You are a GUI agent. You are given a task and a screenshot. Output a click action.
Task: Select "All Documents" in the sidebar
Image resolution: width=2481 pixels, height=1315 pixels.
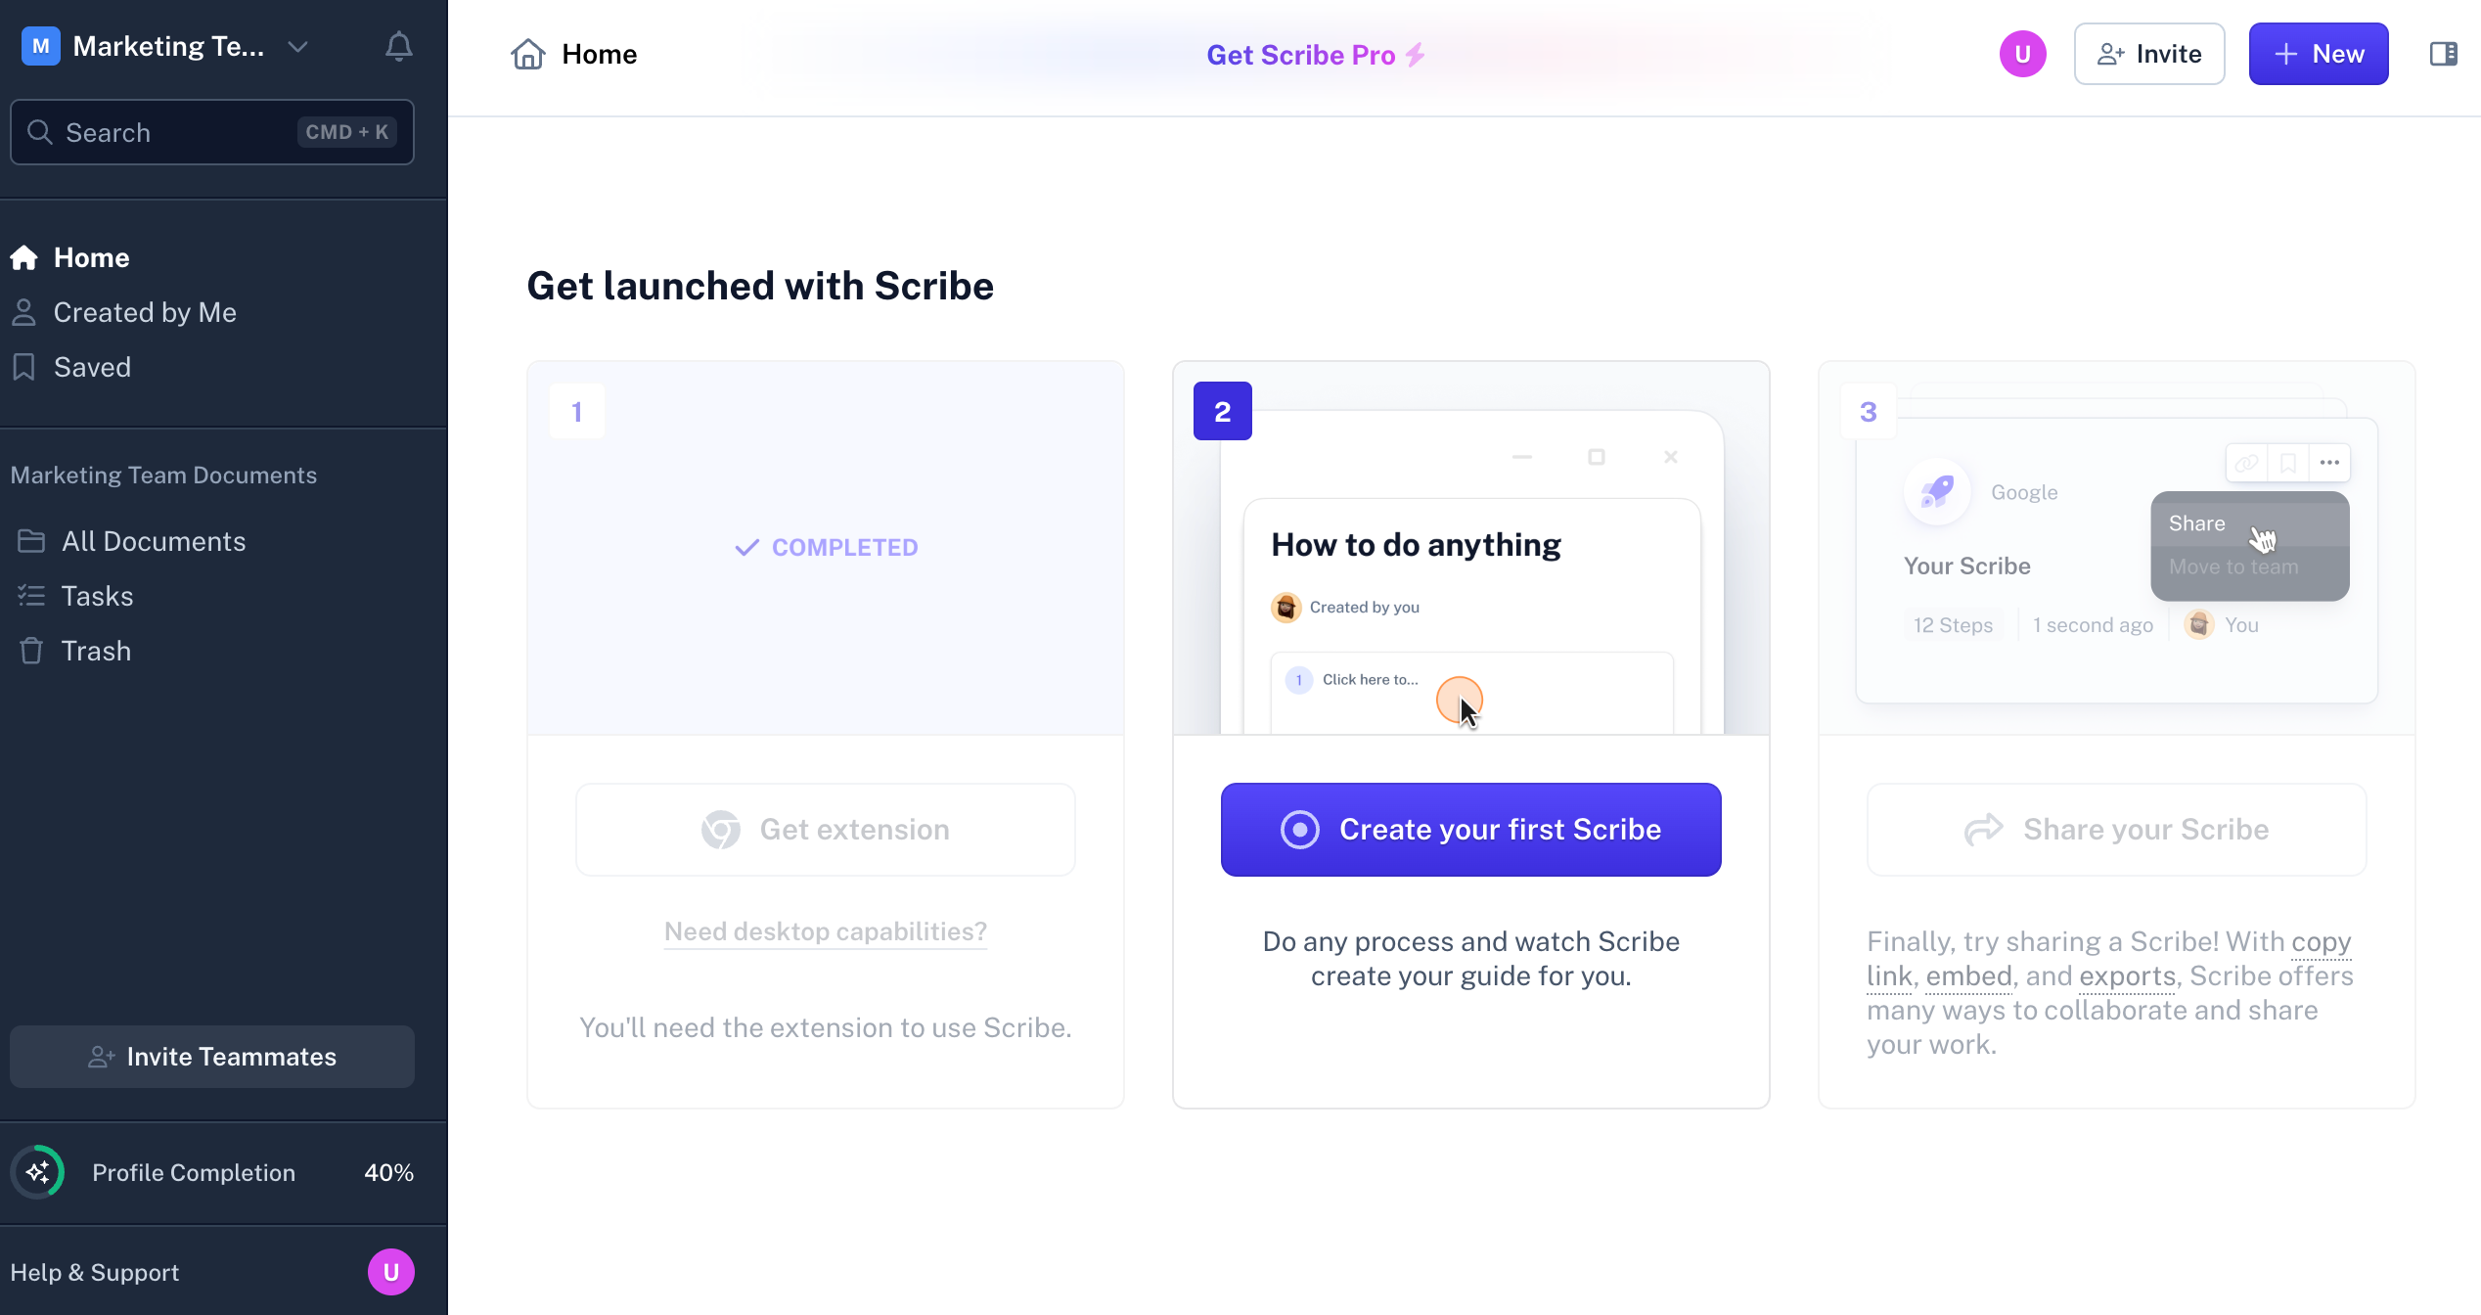(x=154, y=541)
